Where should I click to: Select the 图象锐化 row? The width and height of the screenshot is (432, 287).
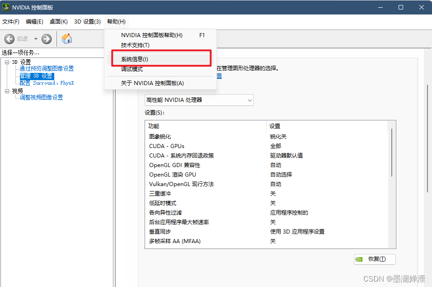pyautogui.click(x=267, y=137)
